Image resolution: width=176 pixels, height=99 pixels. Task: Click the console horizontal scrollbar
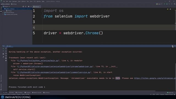82,91
